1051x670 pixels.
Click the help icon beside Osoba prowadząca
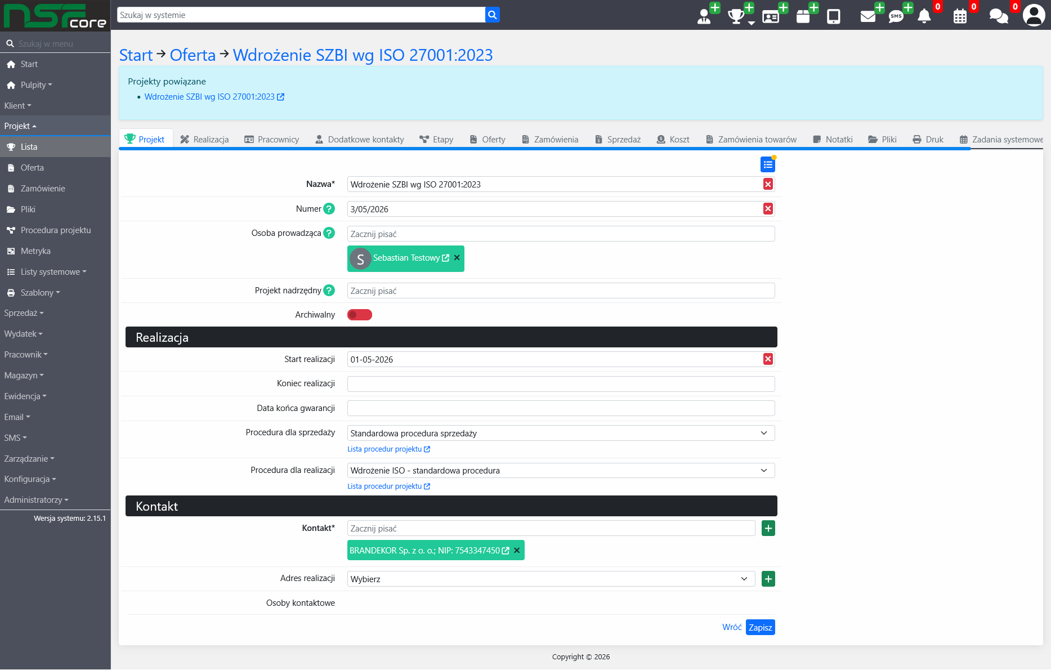[329, 233]
